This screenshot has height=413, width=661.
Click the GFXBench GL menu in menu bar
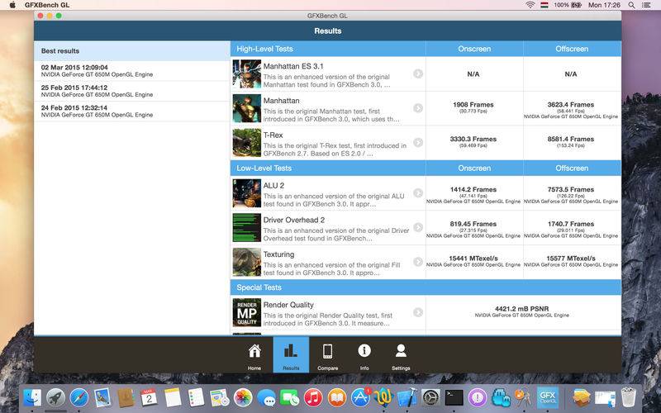tap(47, 5)
